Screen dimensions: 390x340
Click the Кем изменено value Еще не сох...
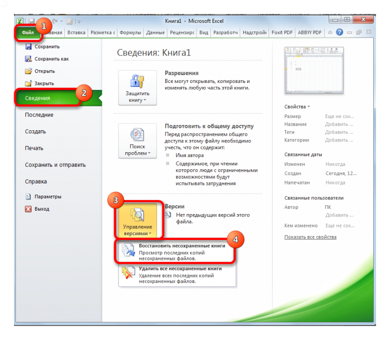[x=340, y=226]
